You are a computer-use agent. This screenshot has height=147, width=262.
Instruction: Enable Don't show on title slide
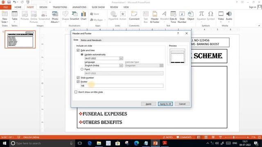coord(76,92)
